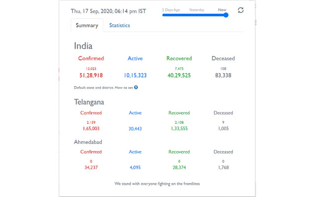Click India's Deceased count 83,338
This screenshot has height=197, width=315.
click(x=223, y=75)
